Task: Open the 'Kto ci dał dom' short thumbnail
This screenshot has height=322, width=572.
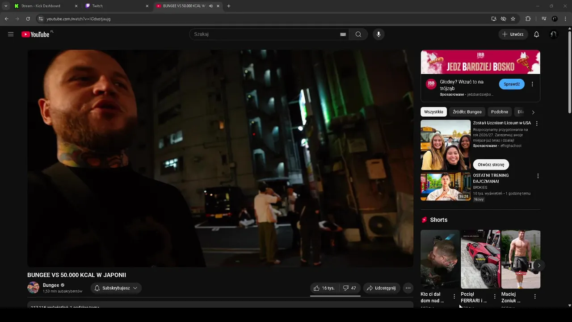Action: click(x=440, y=259)
